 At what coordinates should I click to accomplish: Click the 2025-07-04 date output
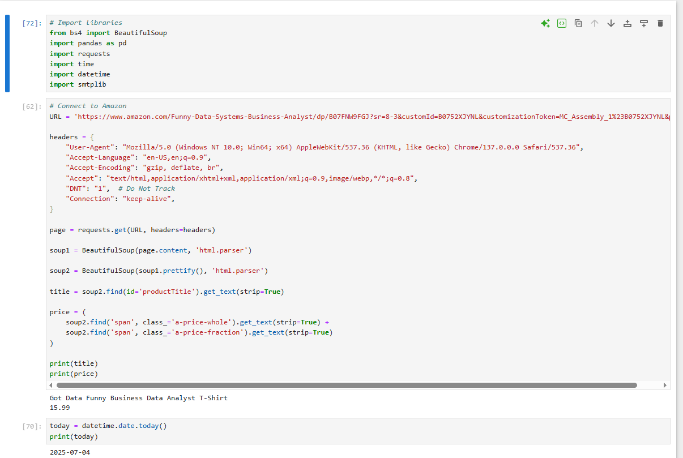pyautogui.click(x=70, y=452)
